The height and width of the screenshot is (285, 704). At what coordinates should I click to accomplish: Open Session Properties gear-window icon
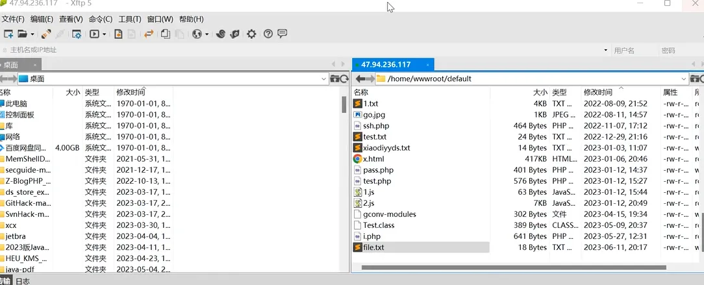pos(77,34)
